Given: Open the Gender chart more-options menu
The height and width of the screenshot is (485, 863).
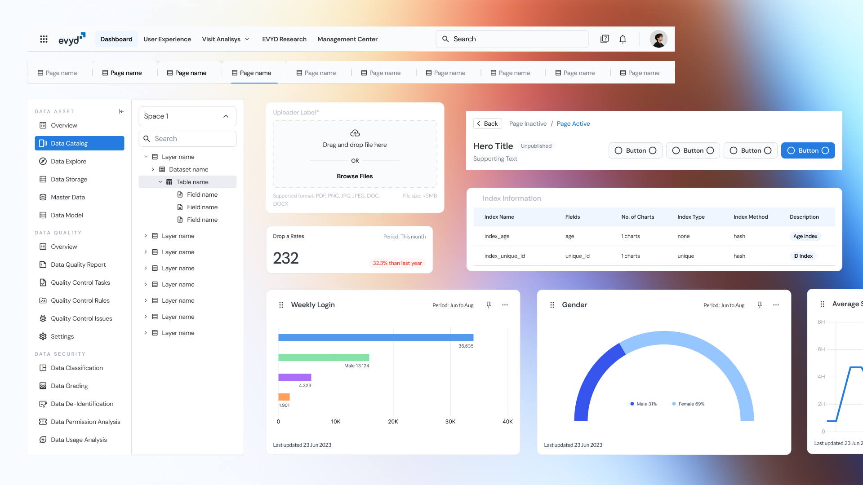Looking at the screenshot, I should pos(776,305).
